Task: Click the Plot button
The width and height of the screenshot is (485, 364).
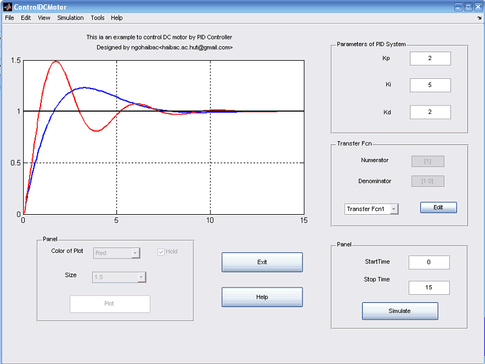Action: 110,304
